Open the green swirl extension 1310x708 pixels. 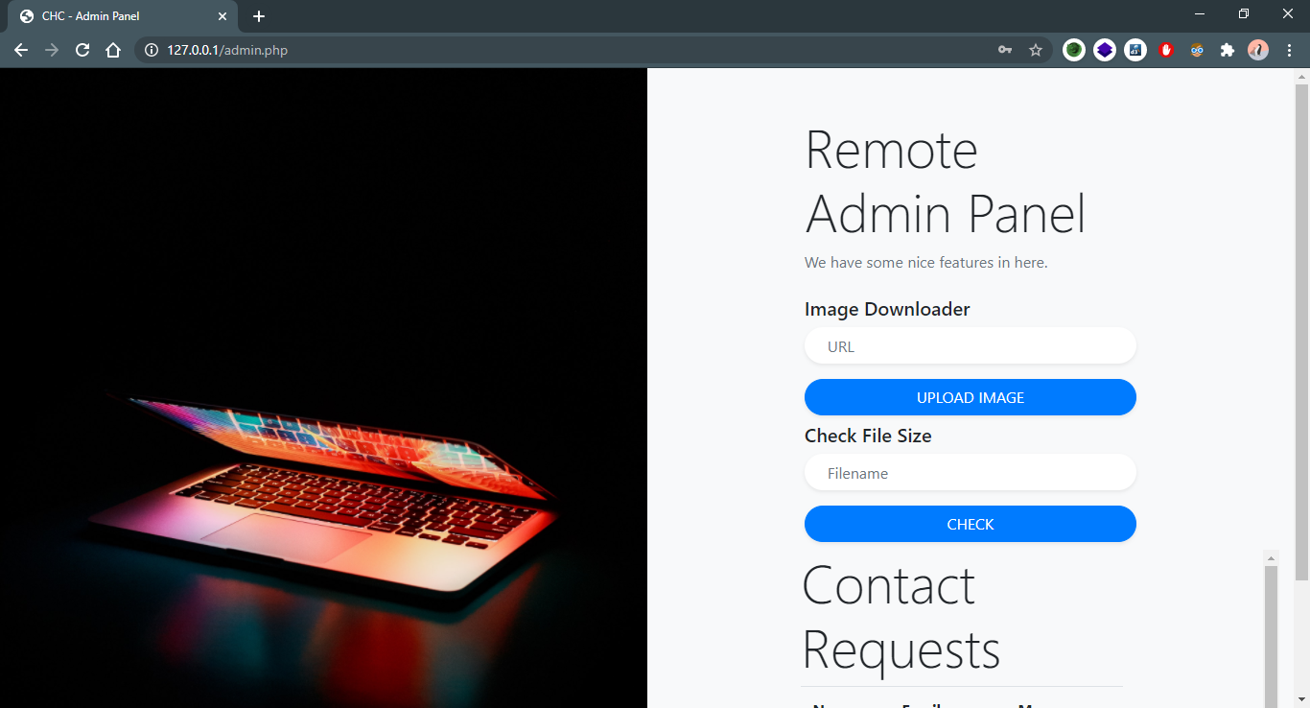[x=1074, y=50]
